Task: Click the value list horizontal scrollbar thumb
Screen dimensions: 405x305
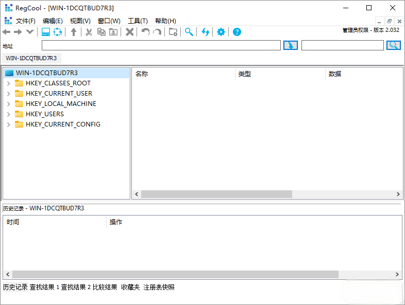Action: (216, 194)
